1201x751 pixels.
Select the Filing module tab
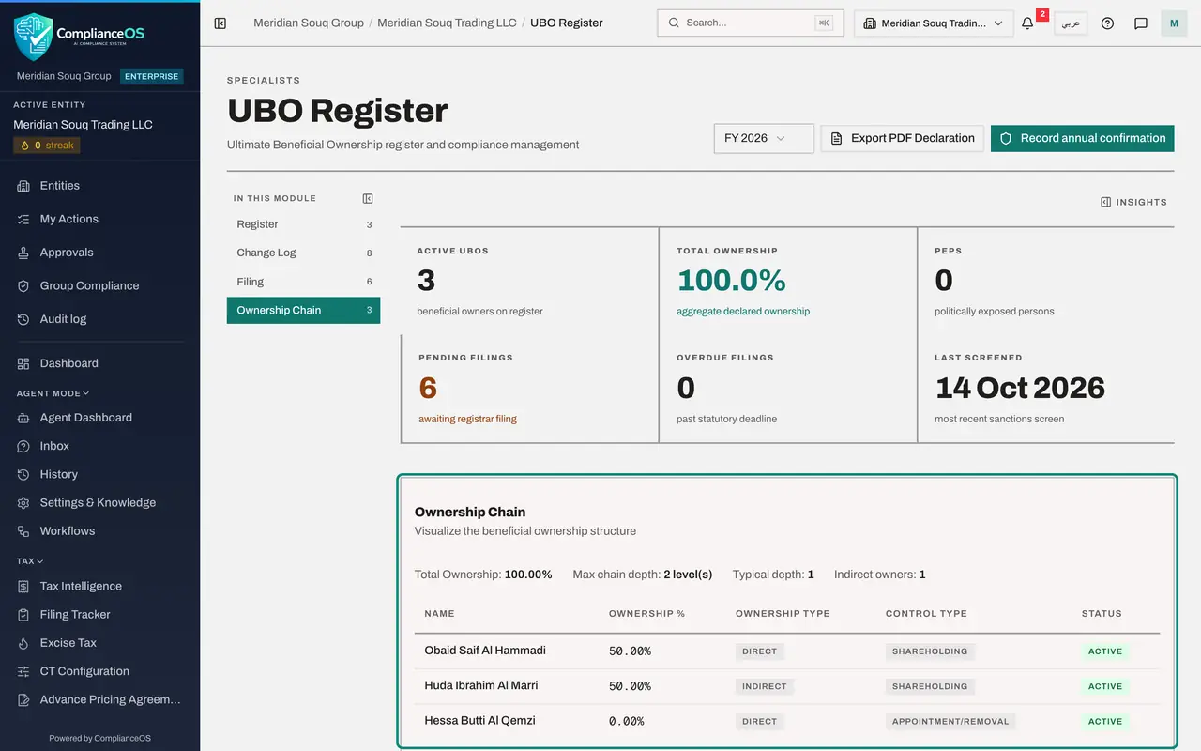coord(303,282)
